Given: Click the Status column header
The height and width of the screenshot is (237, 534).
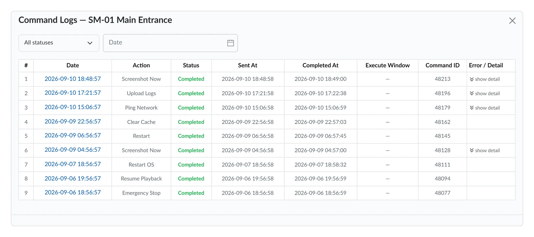Looking at the screenshot, I should [191, 66].
